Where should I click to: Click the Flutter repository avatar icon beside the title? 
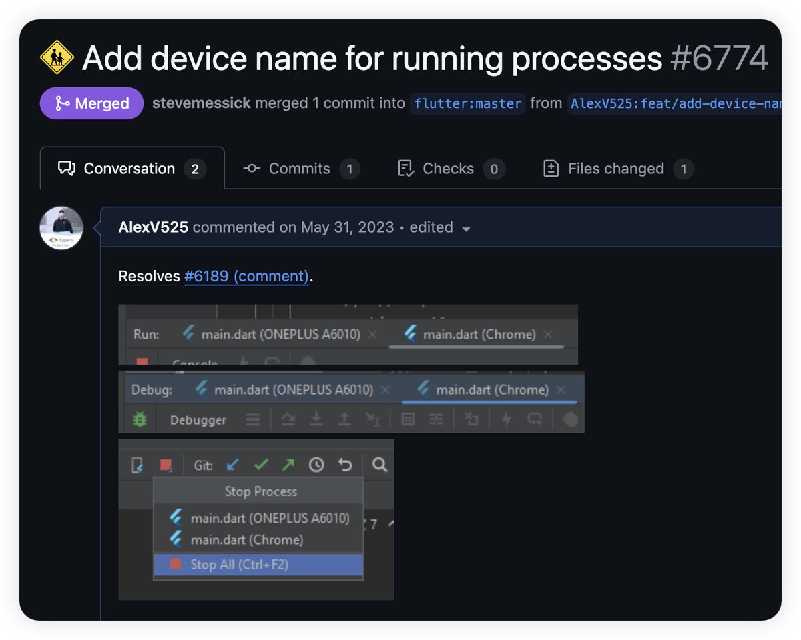(x=57, y=58)
